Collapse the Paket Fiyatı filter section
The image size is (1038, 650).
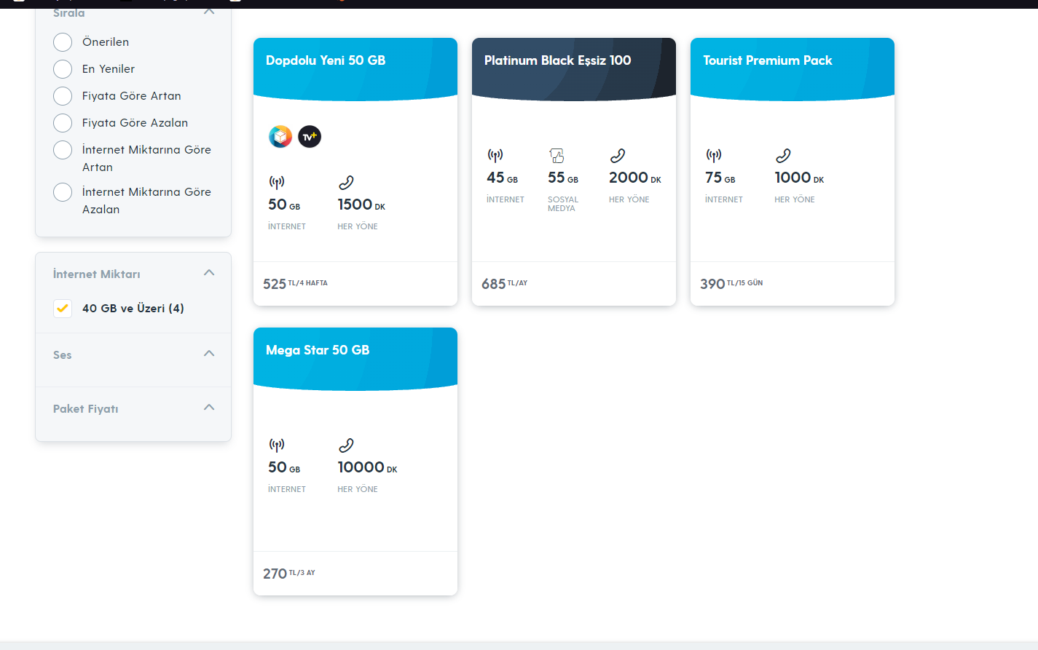209,408
